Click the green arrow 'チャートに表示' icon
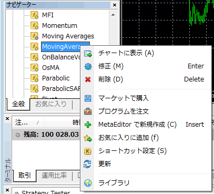 (x=88, y=54)
